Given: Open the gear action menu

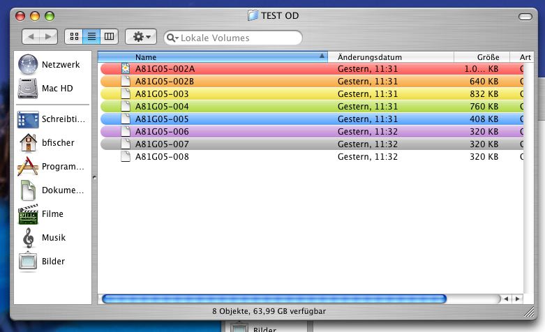Looking at the screenshot, I should click(x=140, y=36).
